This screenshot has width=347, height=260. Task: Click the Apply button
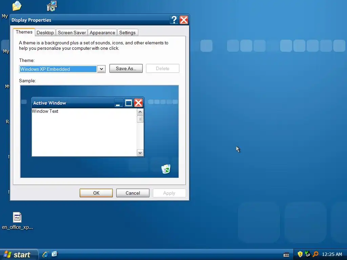169,193
